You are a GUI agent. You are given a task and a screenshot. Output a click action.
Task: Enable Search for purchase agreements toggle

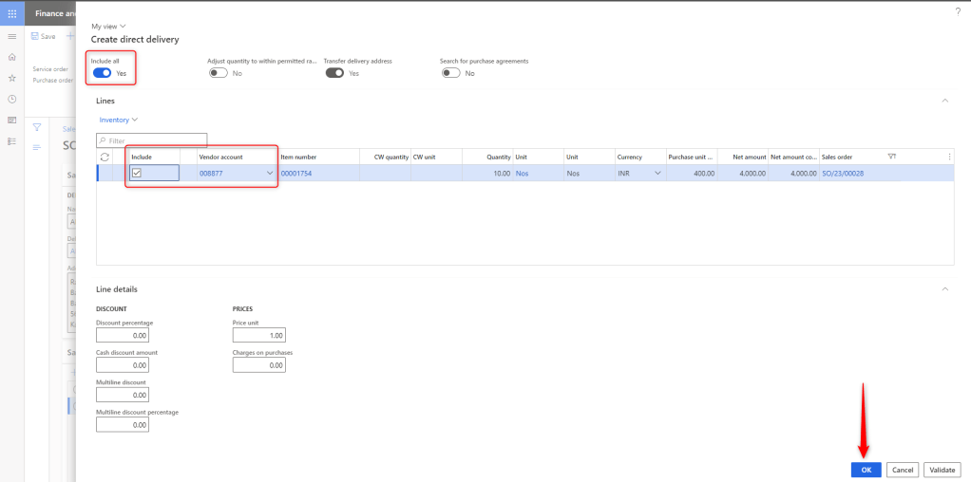point(450,73)
